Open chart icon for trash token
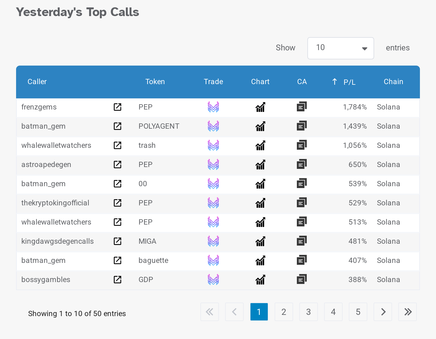Image resolution: width=436 pixels, height=339 pixels. [x=260, y=145]
